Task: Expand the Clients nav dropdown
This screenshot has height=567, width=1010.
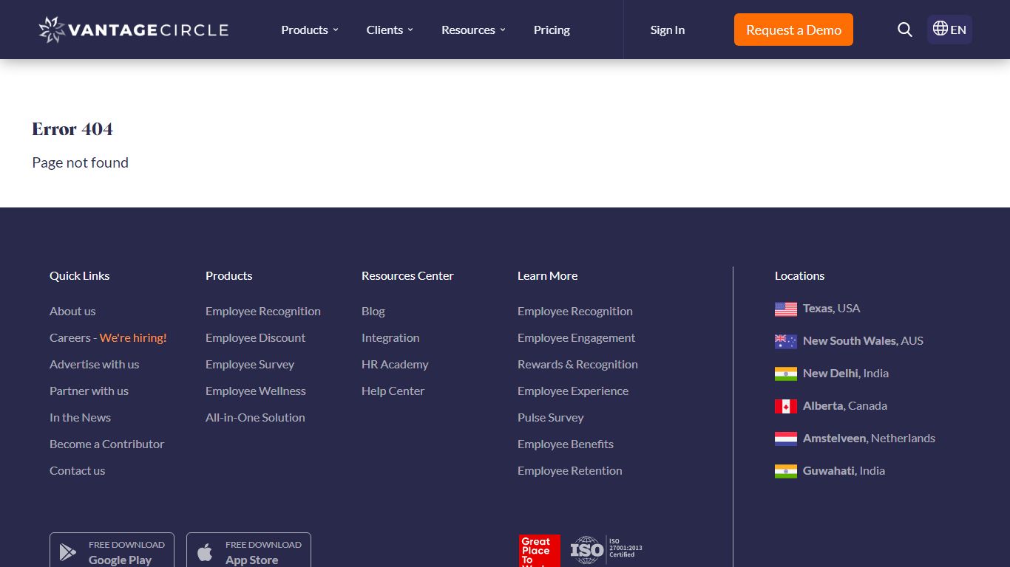Action: click(x=390, y=30)
